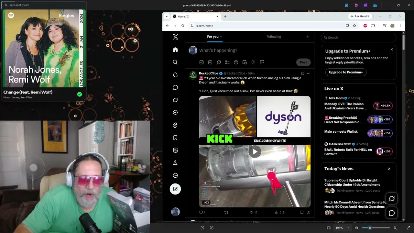
Task: Open the Supreme Court birthright citizenship story
Action: click(x=352, y=183)
